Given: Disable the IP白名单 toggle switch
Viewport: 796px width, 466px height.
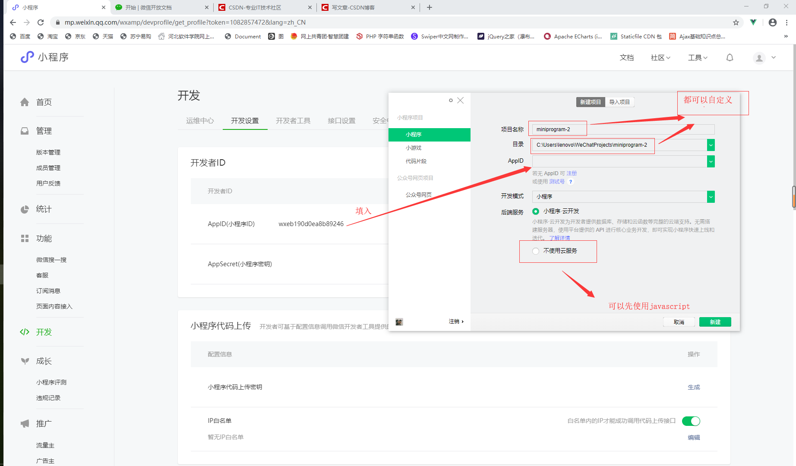Looking at the screenshot, I should point(691,421).
